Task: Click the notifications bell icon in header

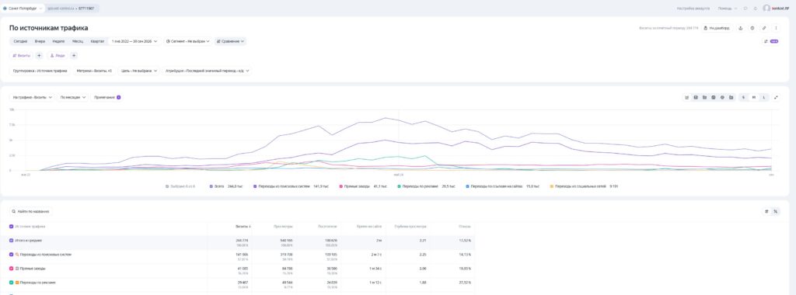Action: tap(756, 8)
